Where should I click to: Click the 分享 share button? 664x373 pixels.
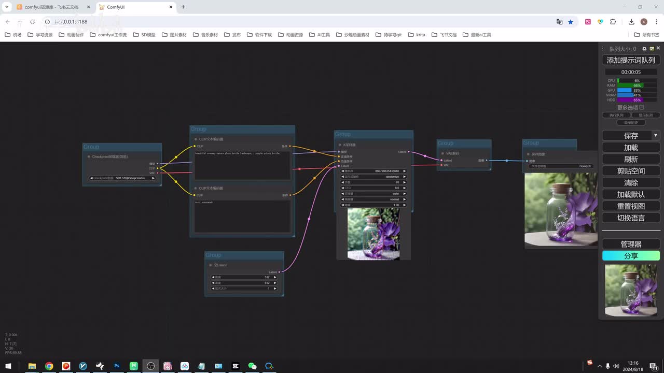[x=631, y=256]
